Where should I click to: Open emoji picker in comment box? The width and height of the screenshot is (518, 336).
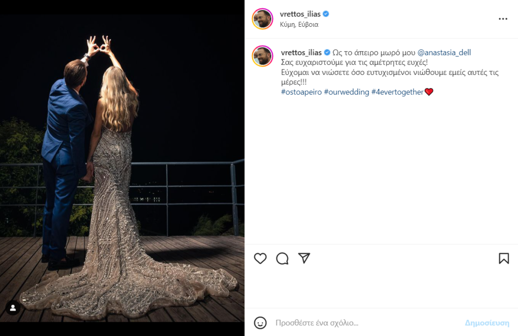(260, 323)
